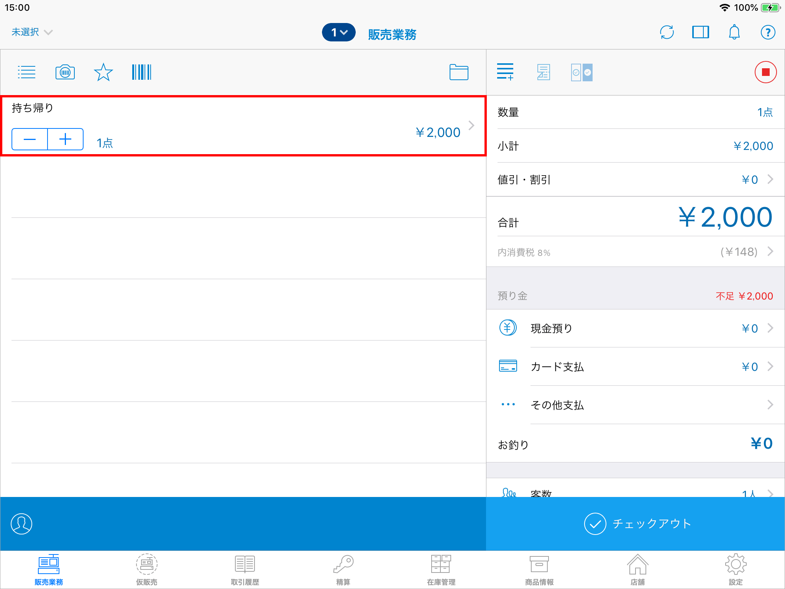The width and height of the screenshot is (785, 589).
Task: Refresh data with sync icon
Action: coord(667,32)
